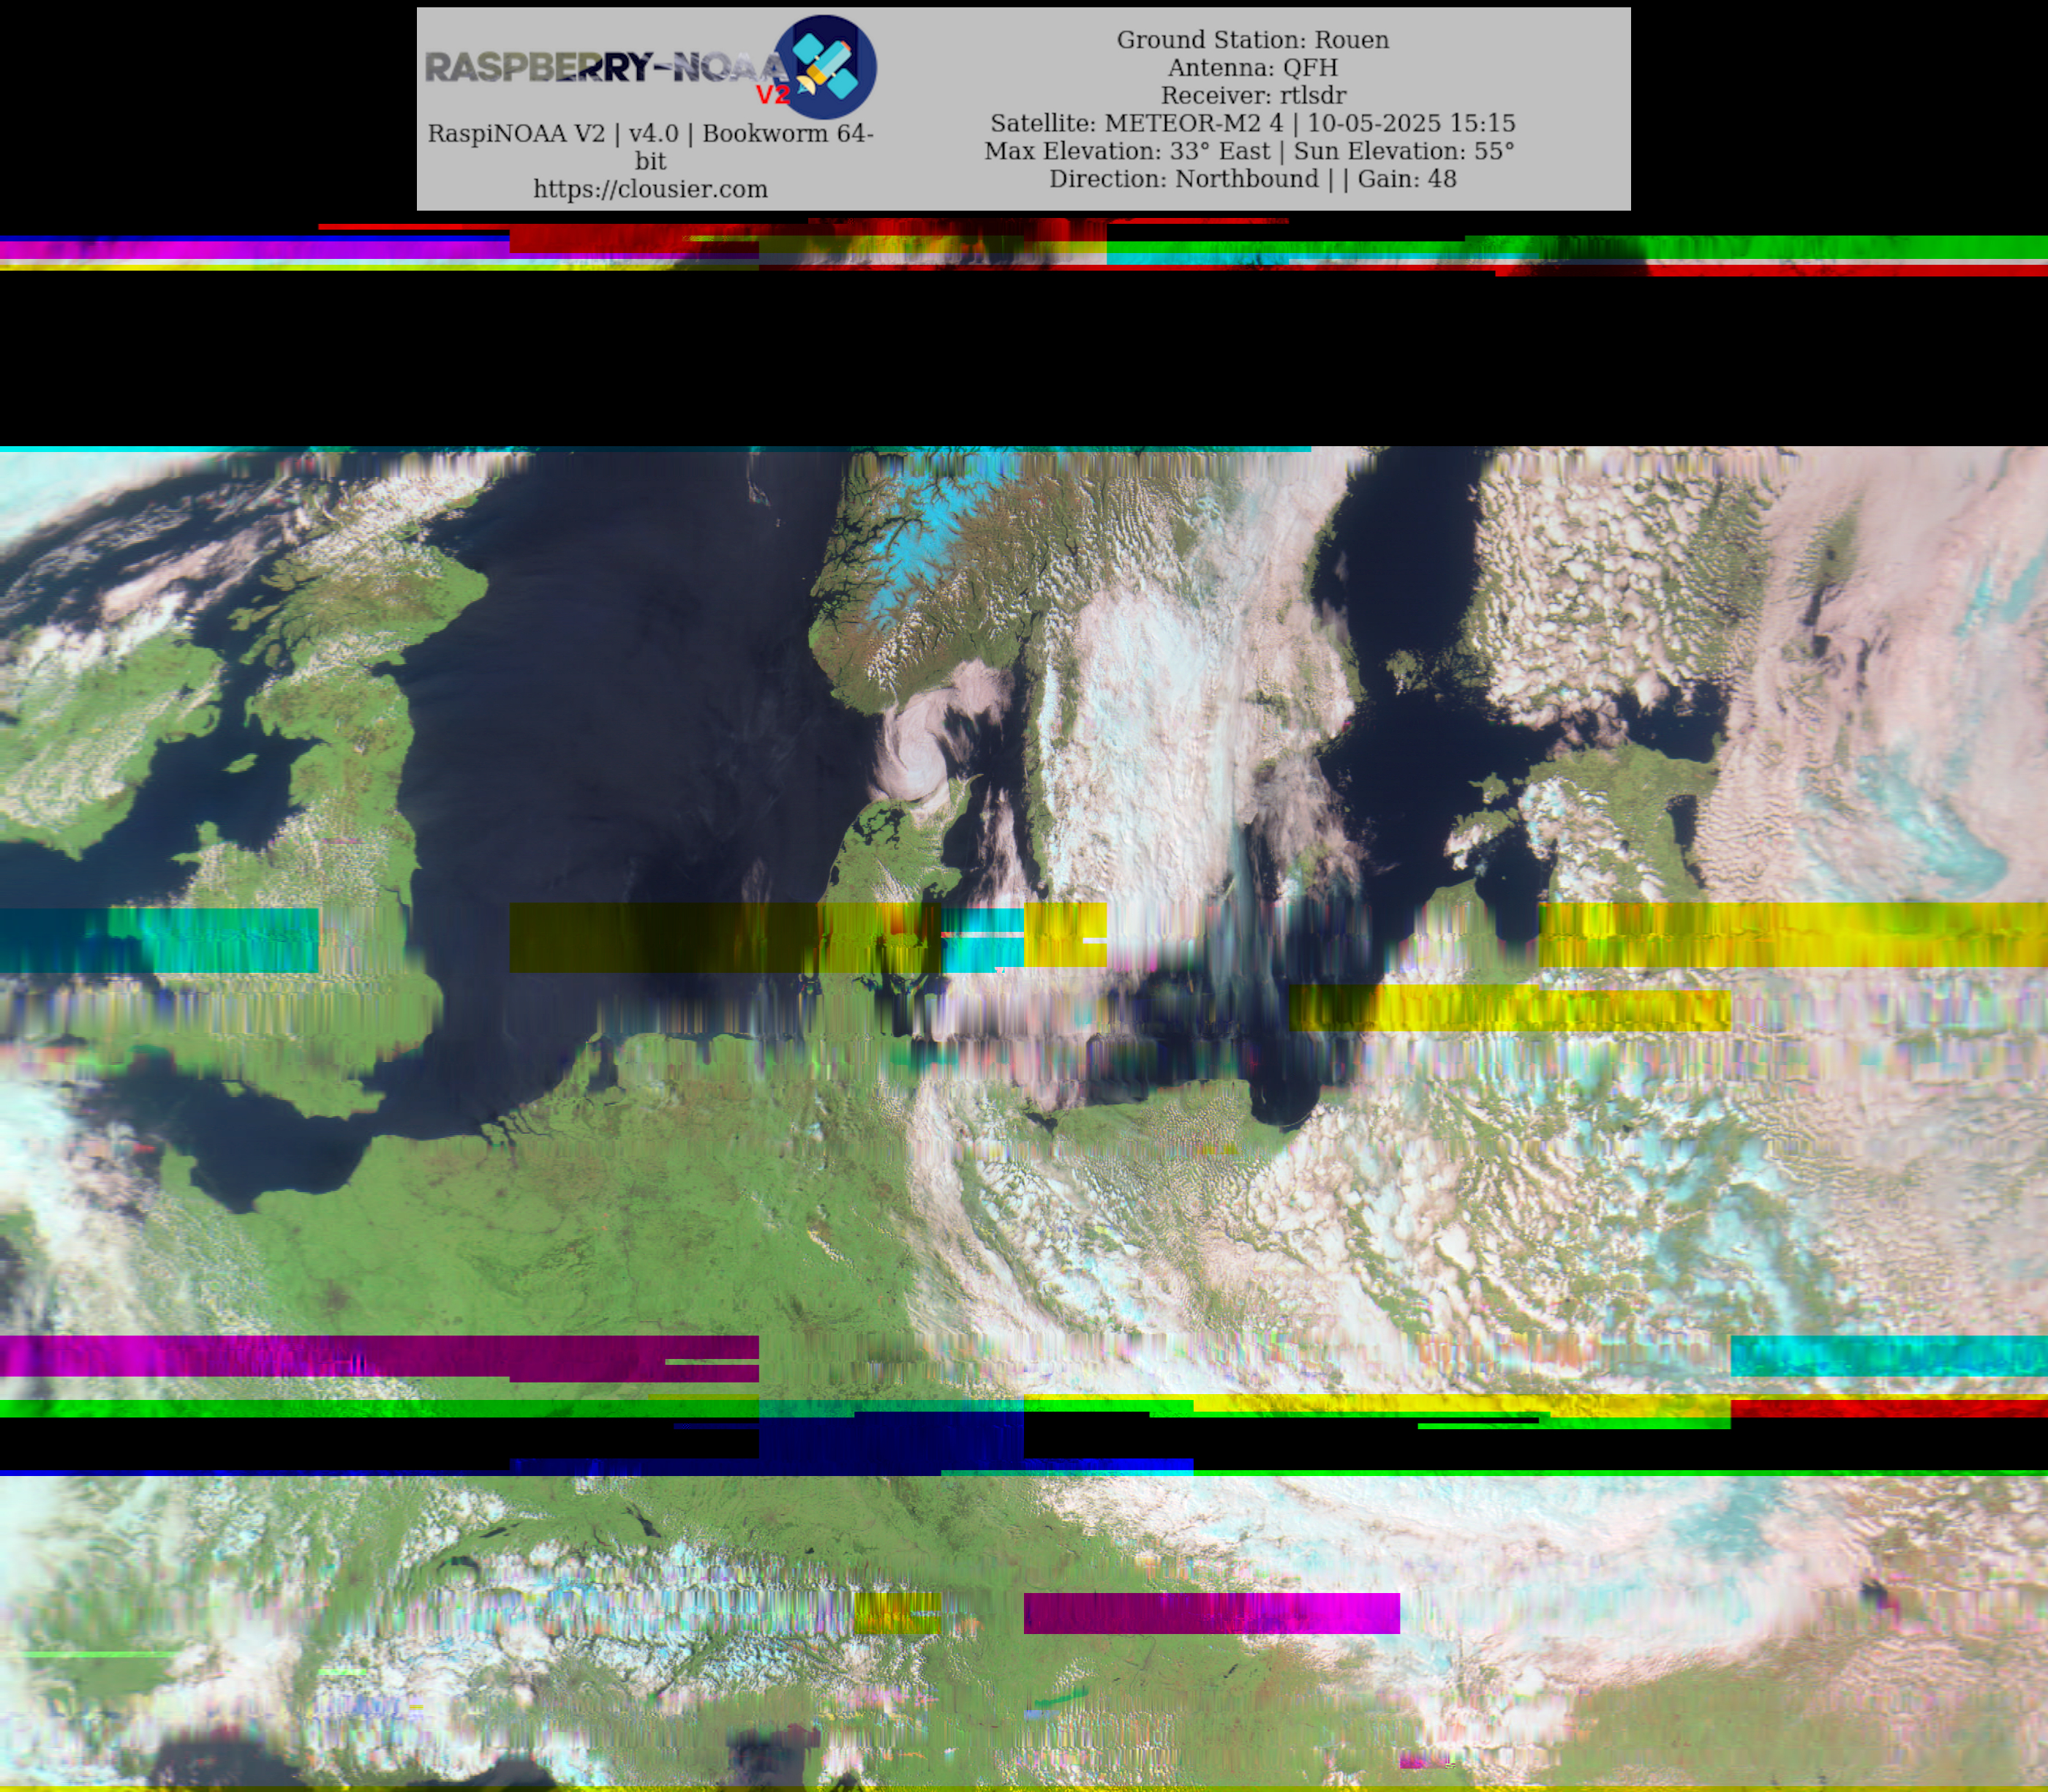The image size is (2048, 1792).
Task: Click the 'Satellite: METEOR-M2 4' date line
Action: (x=1252, y=123)
